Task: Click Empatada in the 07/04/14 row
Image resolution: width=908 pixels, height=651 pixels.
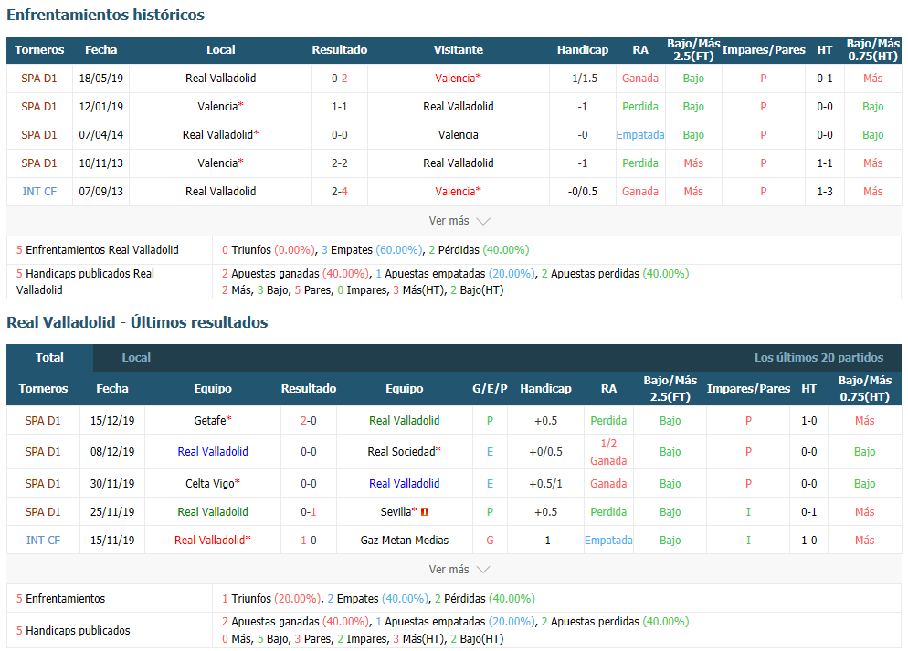Action: (x=639, y=135)
